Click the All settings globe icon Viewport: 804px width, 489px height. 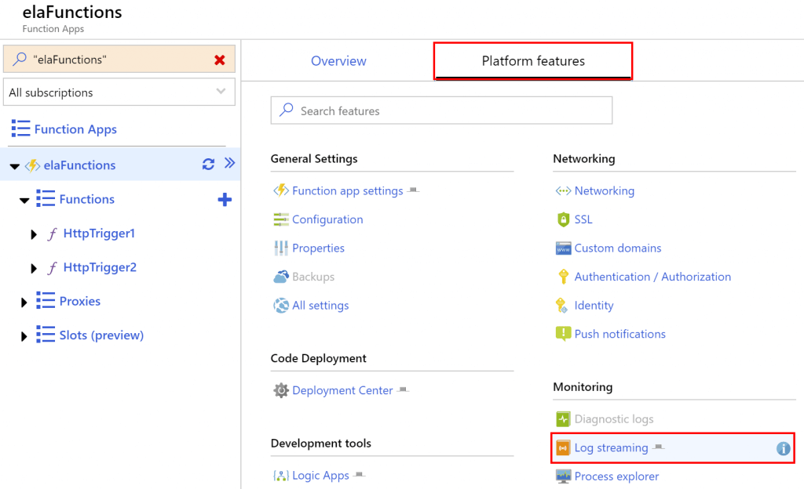pyautogui.click(x=280, y=306)
